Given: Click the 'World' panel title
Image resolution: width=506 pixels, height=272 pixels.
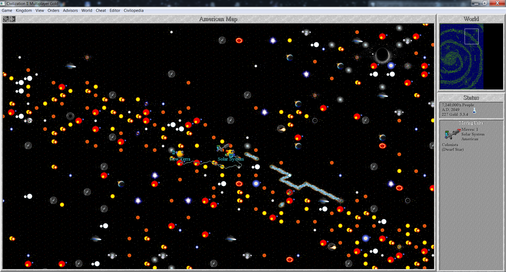Looking at the screenshot, I should click(471, 19).
